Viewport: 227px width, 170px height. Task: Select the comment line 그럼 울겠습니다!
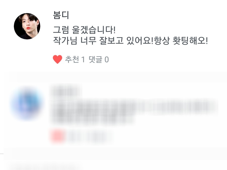pyautogui.click(x=84, y=30)
